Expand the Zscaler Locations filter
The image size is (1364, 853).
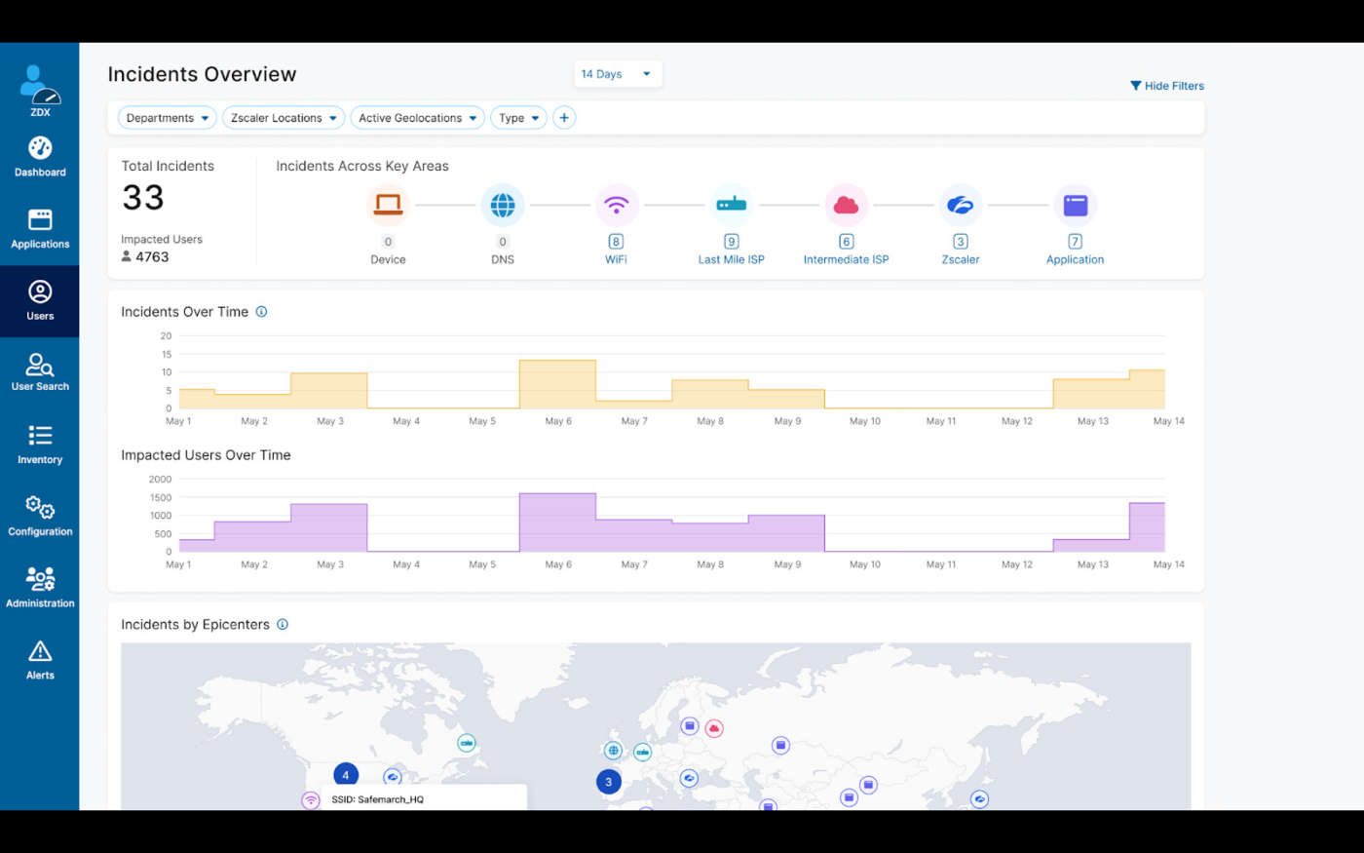coord(283,117)
